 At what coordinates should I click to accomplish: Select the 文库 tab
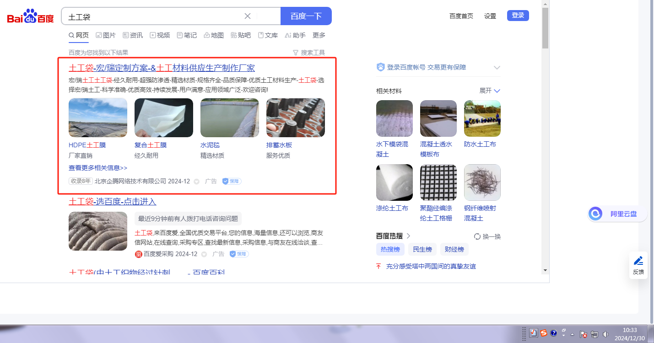coord(268,35)
